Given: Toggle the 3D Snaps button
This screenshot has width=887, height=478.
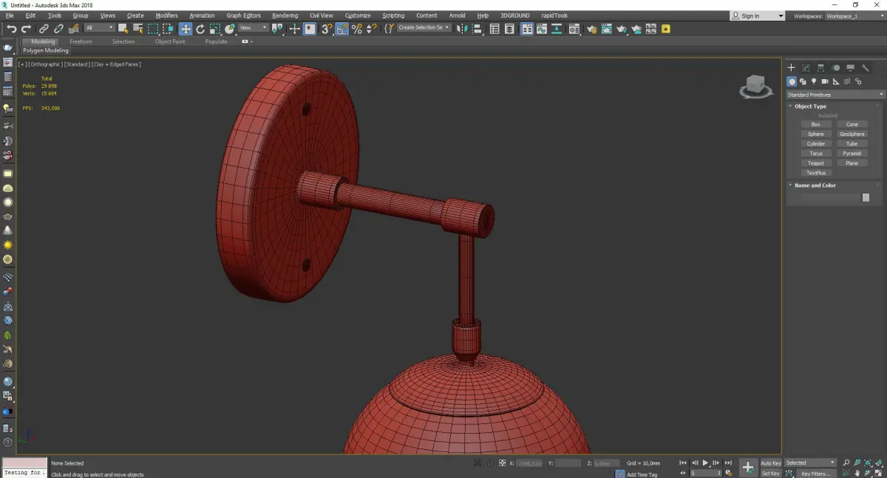Looking at the screenshot, I should 327,29.
